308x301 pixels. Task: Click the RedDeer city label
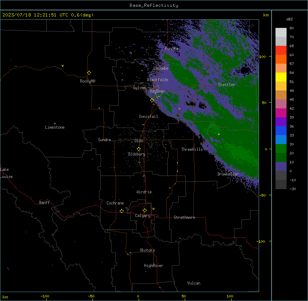click(x=158, y=91)
